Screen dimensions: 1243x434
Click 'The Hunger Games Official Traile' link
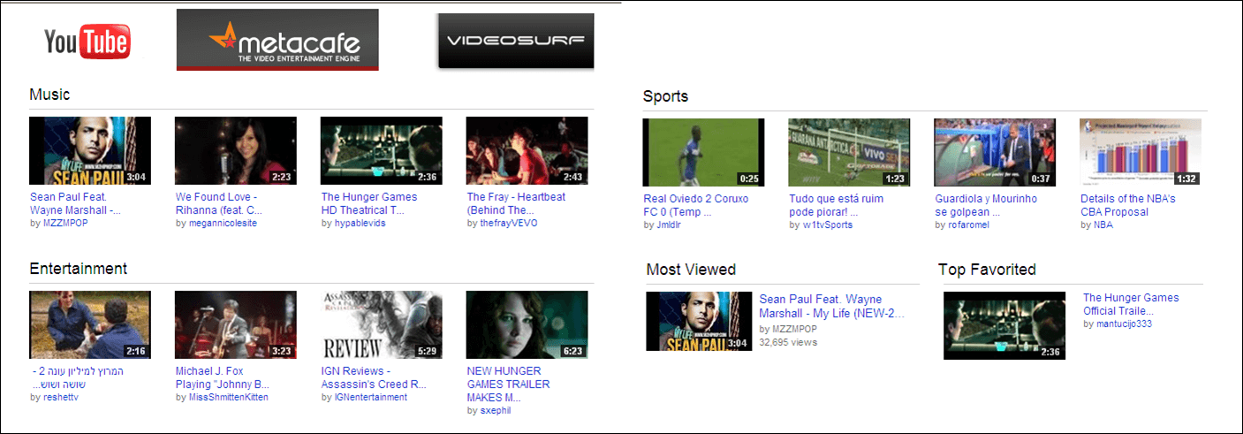point(1132,304)
